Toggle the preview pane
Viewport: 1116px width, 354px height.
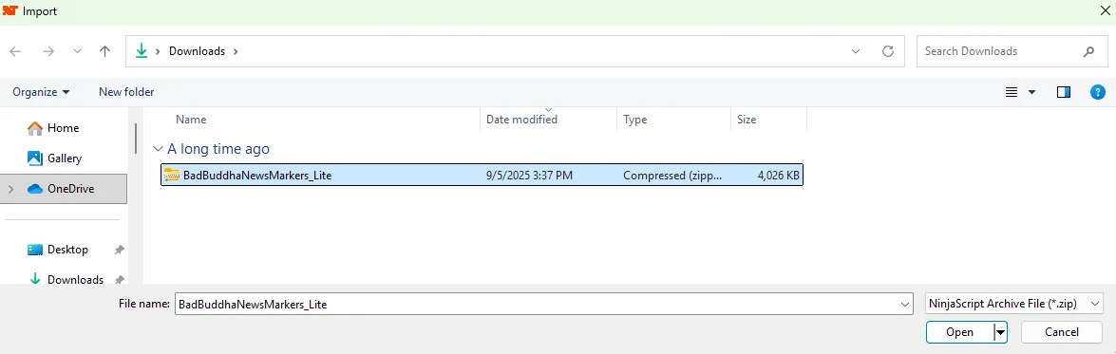(1064, 92)
